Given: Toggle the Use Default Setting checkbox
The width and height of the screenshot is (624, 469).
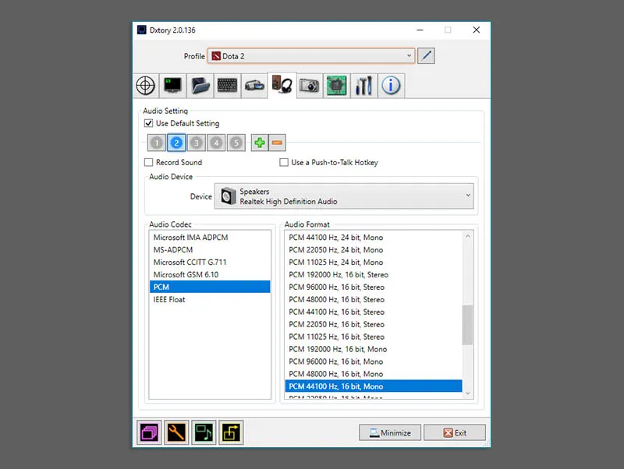Looking at the screenshot, I should tap(149, 124).
